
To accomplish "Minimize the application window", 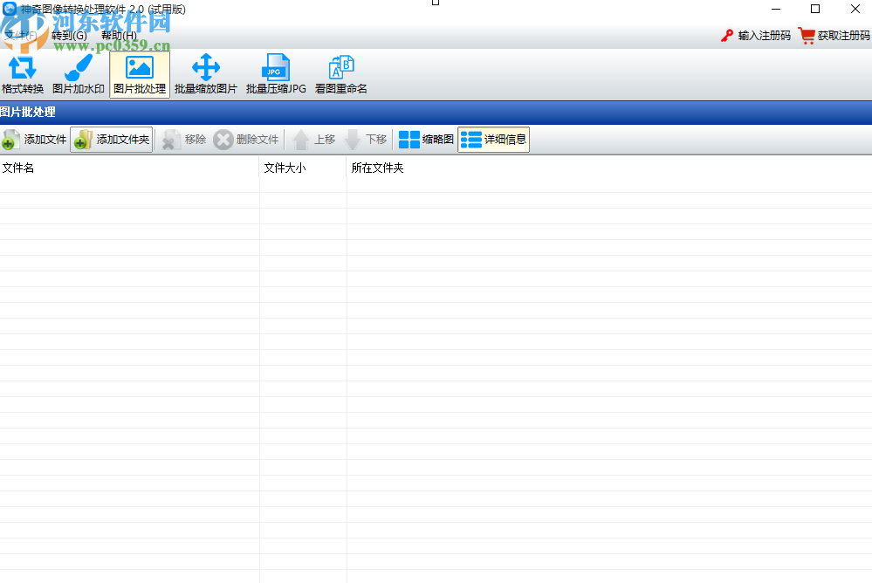I will coord(776,9).
